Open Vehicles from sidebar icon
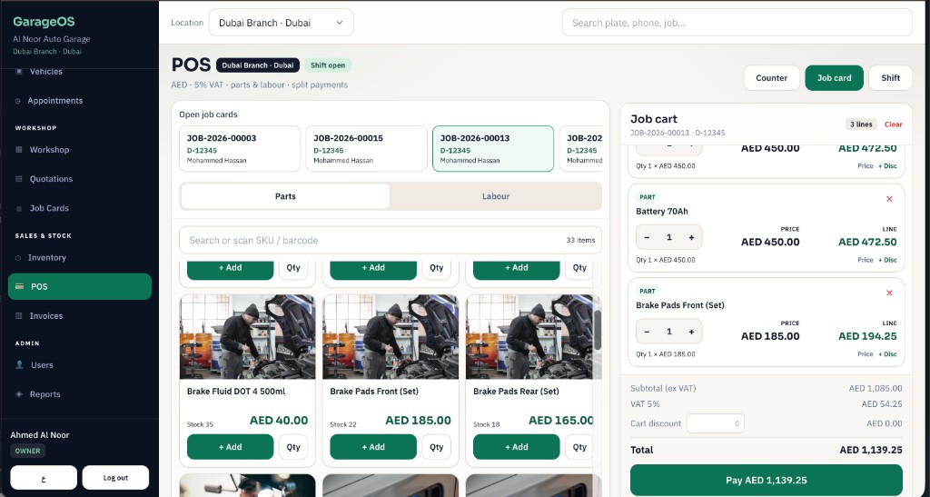This screenshot has width=930, height=497. (x=18, y=71)
